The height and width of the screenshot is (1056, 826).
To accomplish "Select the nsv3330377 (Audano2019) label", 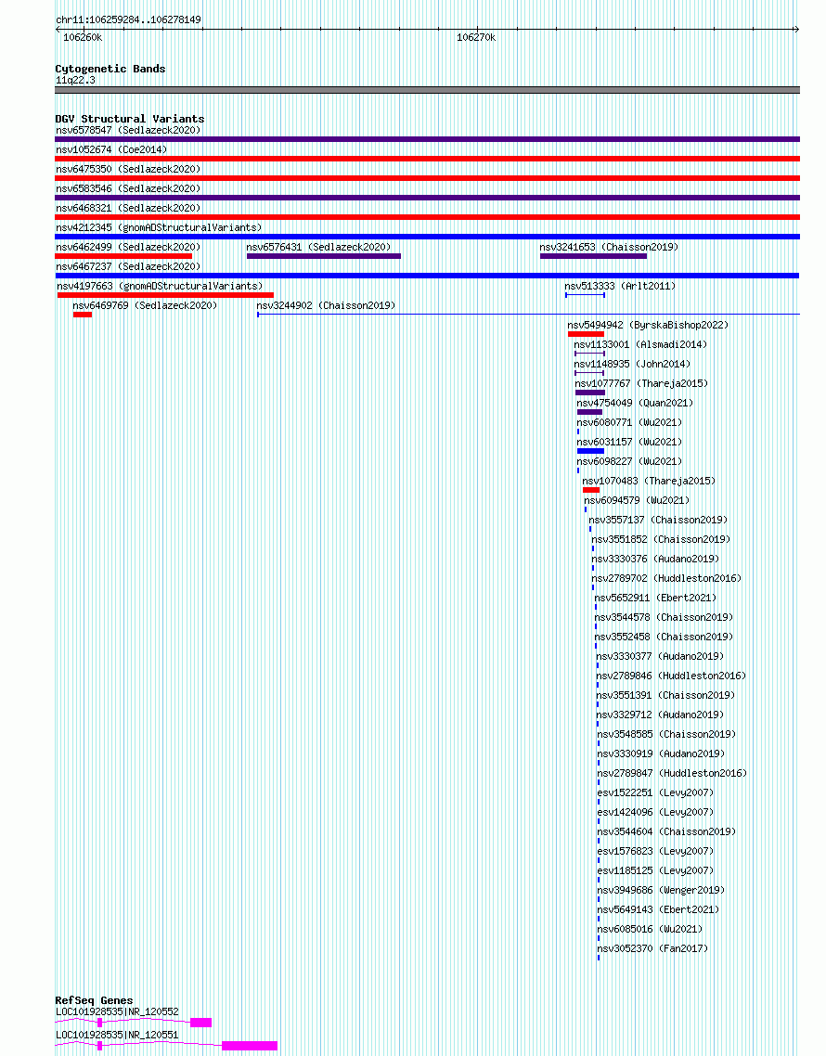I will (x=660, y=657).
